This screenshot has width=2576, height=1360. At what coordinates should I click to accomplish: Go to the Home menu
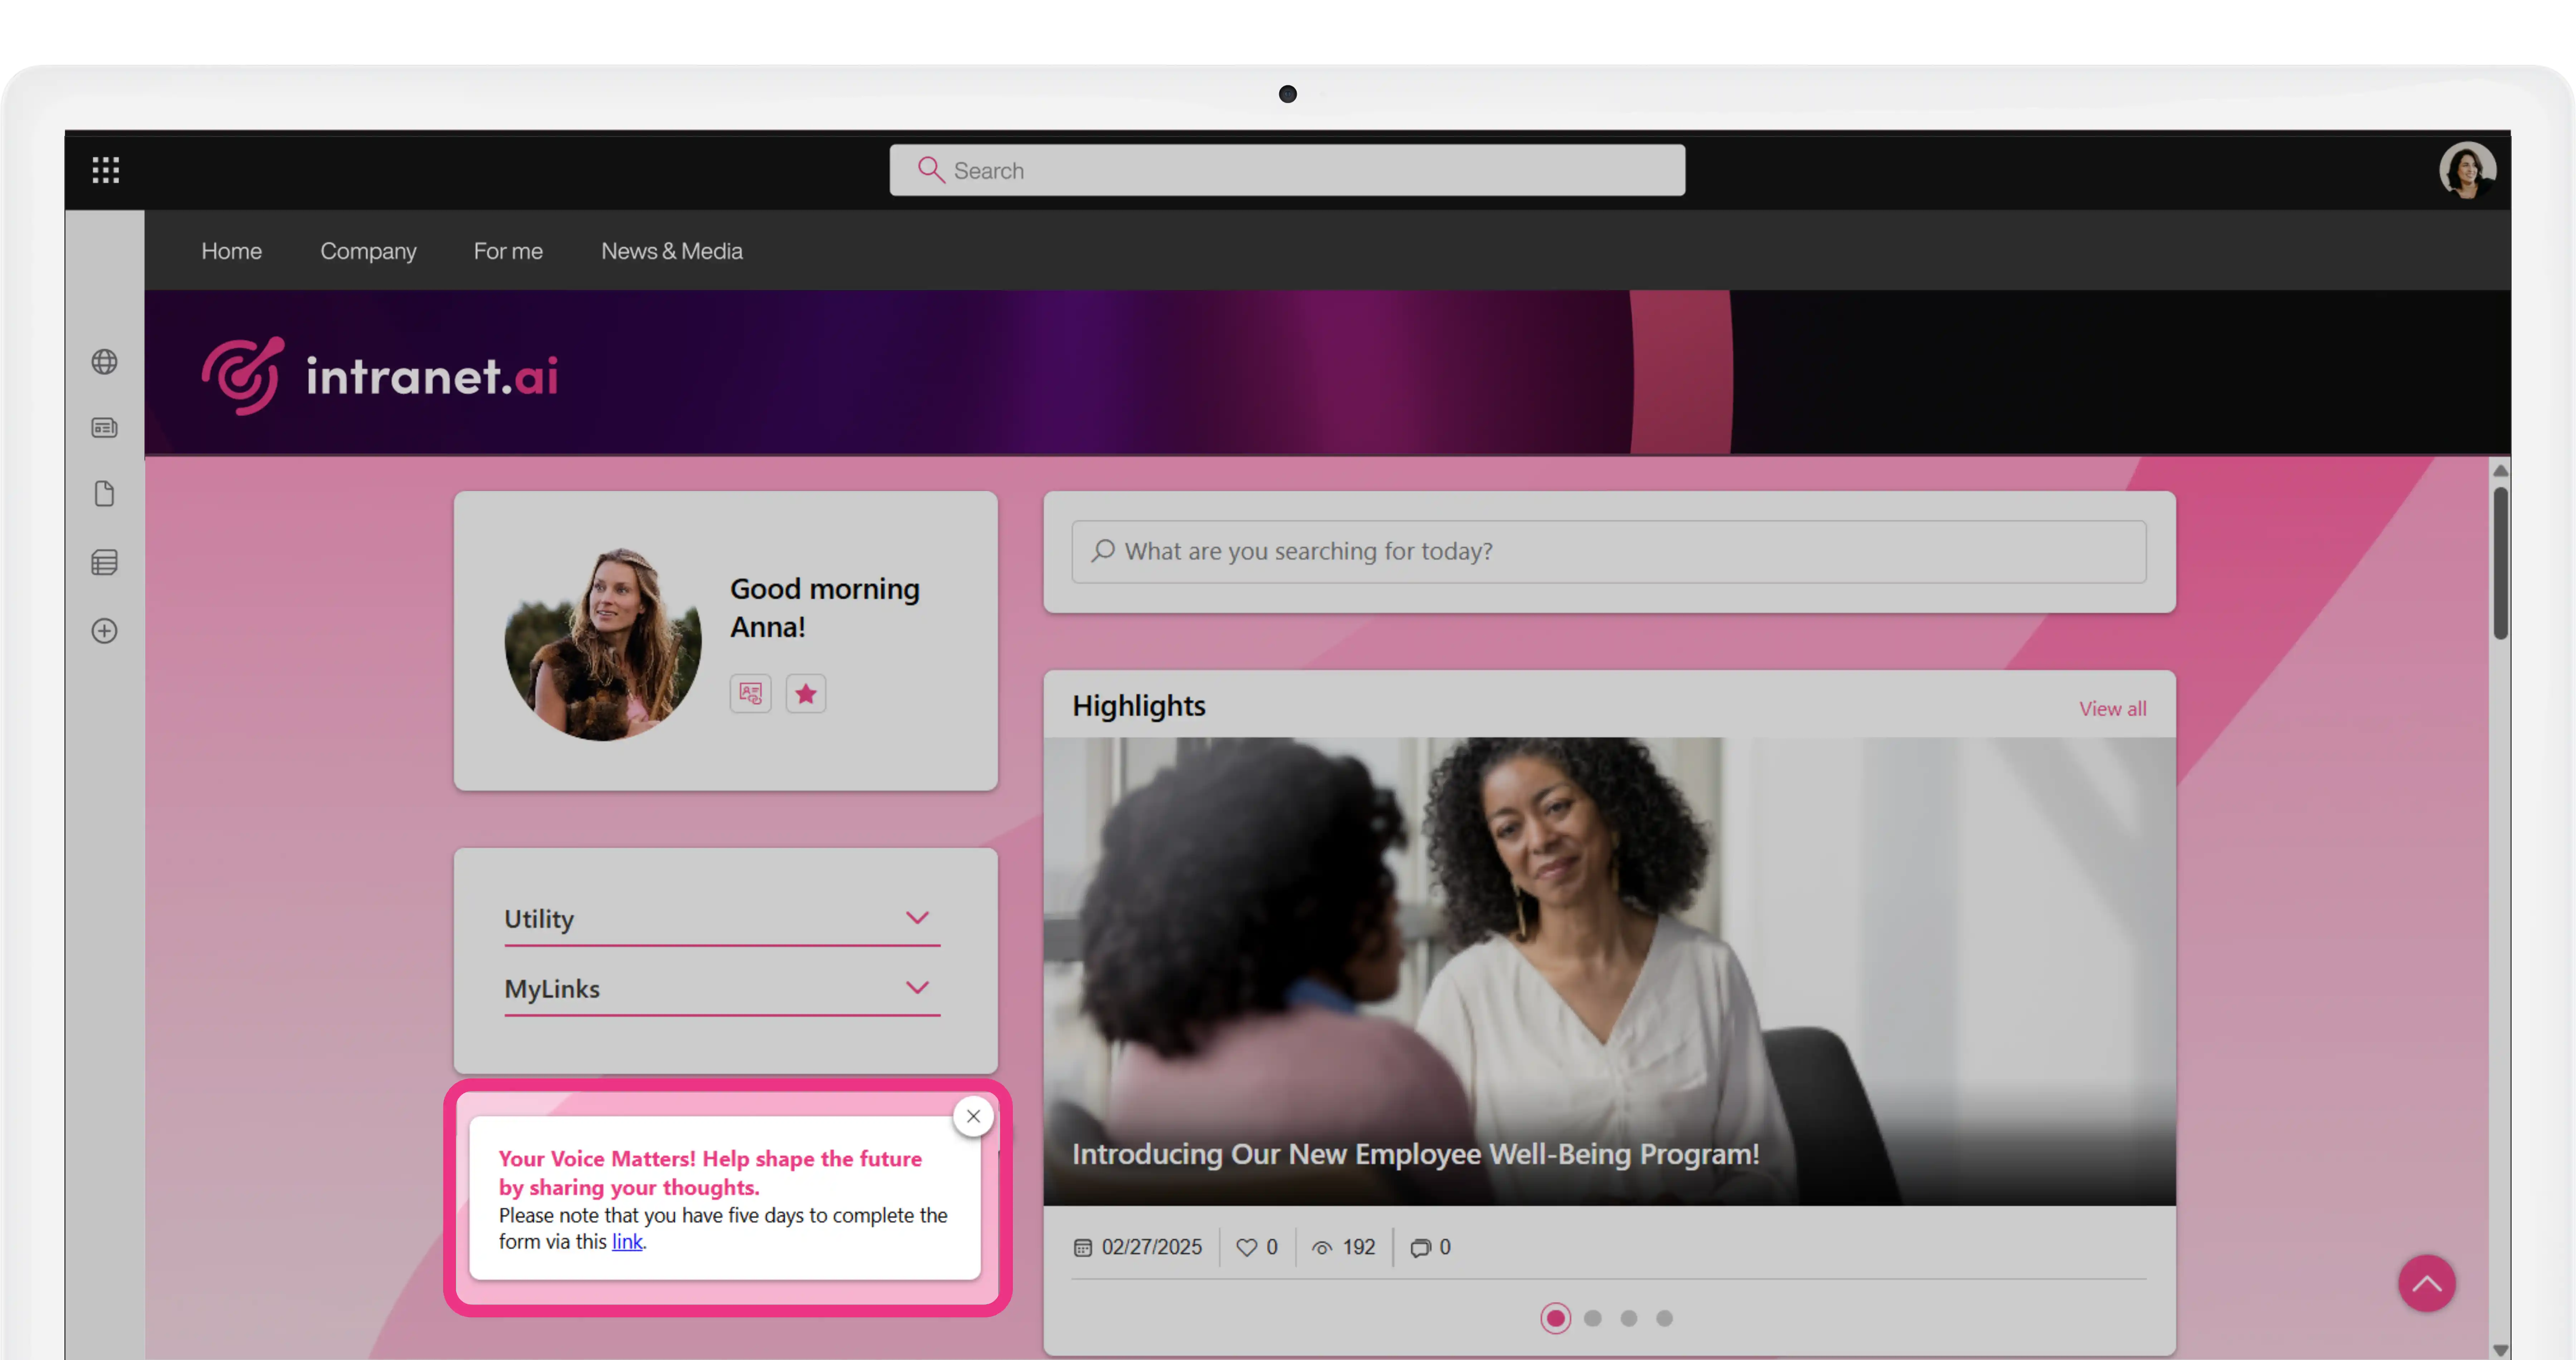pyautogui.click(x=232, y=251)
